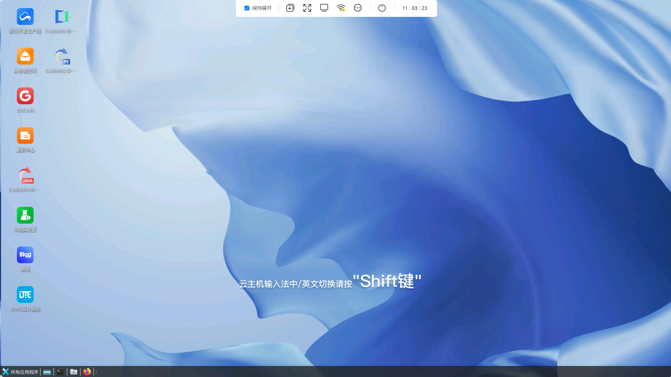Open the more options menu
The height and width of the screenshot is (377, 671).
pos(358,7)
